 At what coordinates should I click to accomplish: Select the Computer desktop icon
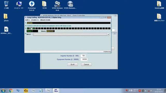pos(19,5)
